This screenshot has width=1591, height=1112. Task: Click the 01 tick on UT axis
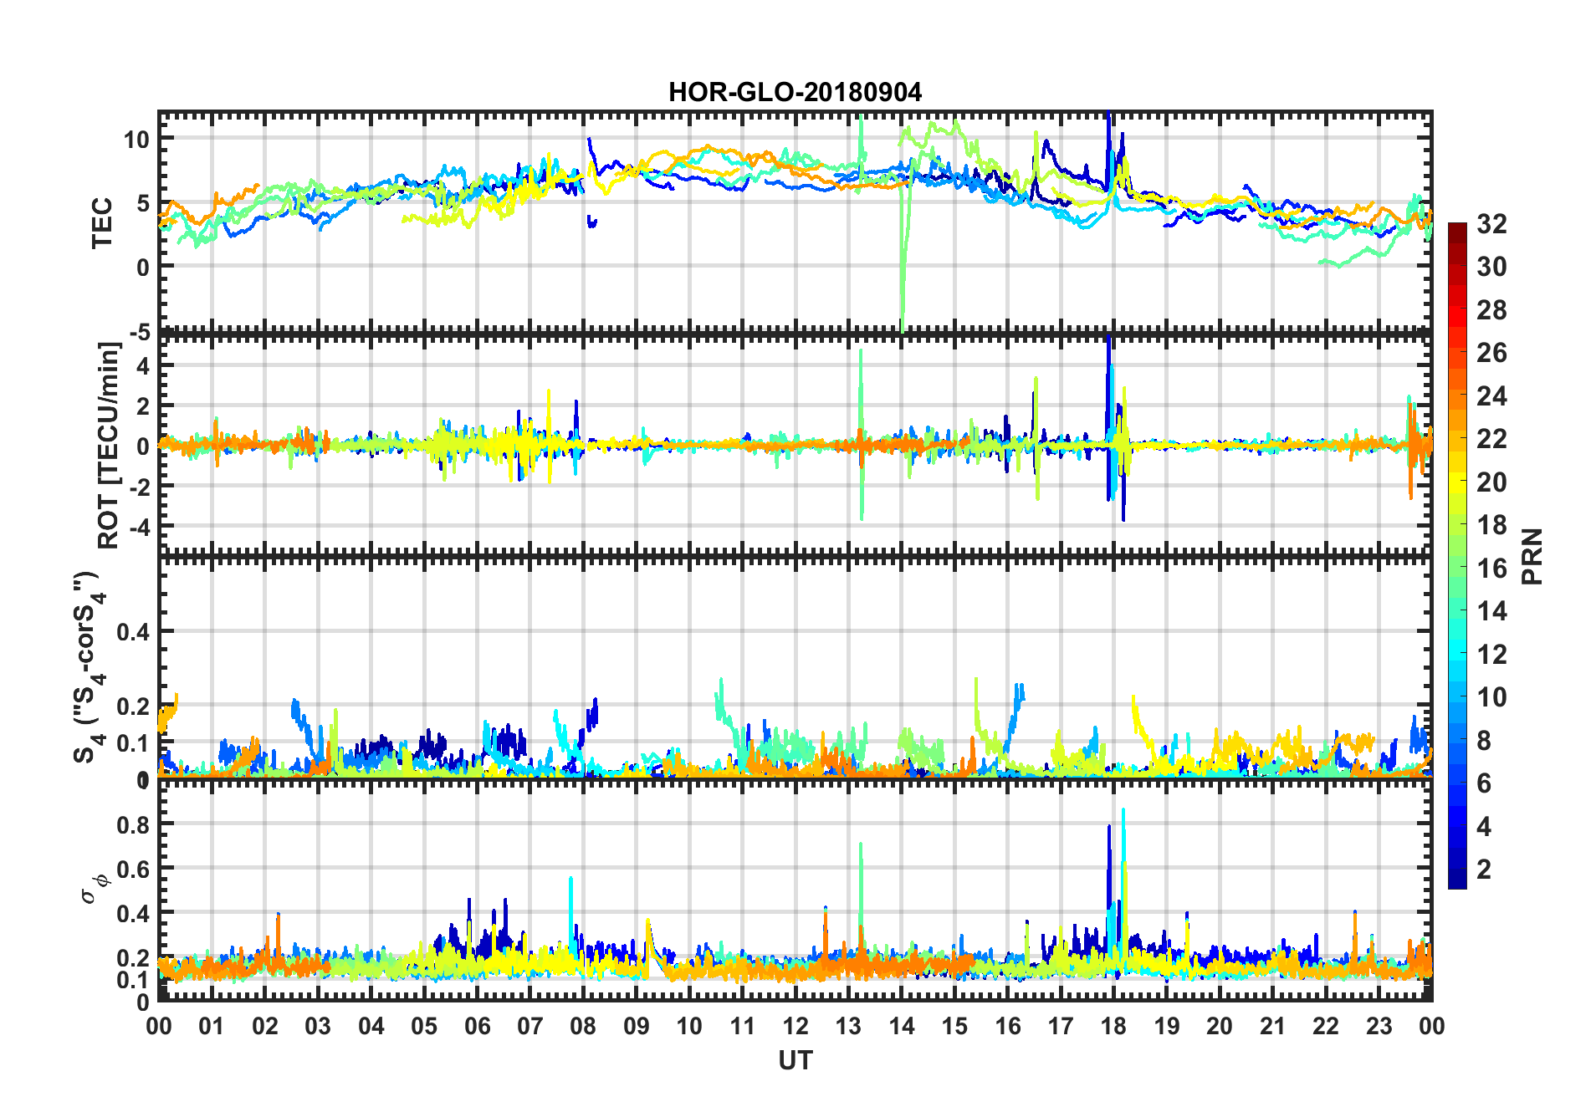212,1025
